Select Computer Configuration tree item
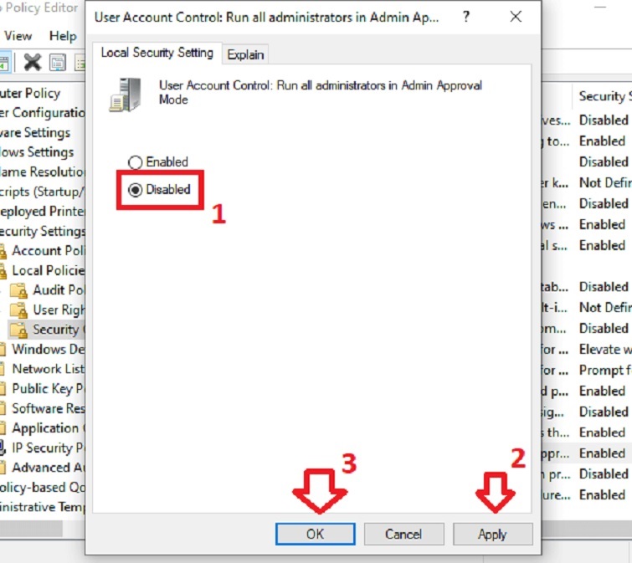 point(43,113)
